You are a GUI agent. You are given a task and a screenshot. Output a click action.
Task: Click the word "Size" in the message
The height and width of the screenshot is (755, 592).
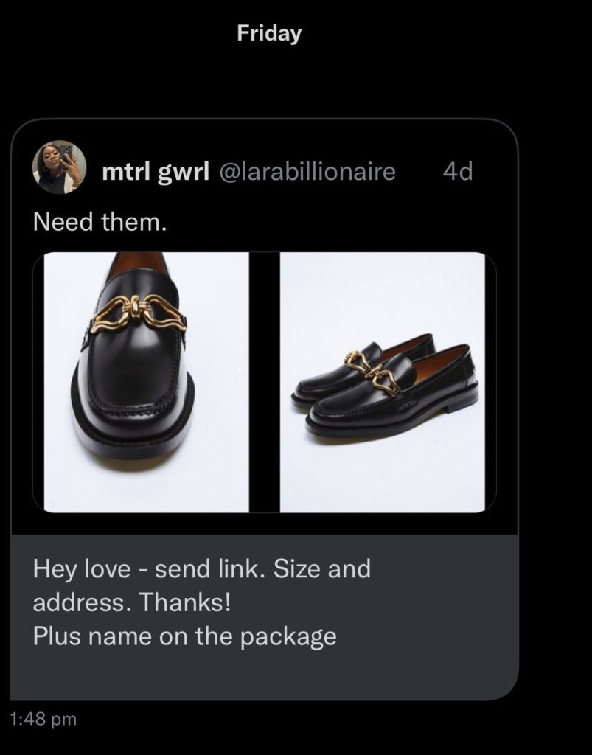point(298,570)
